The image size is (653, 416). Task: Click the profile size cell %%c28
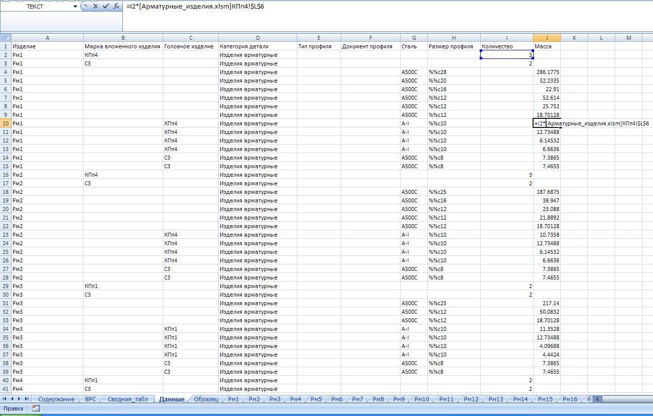pos(453,72)
